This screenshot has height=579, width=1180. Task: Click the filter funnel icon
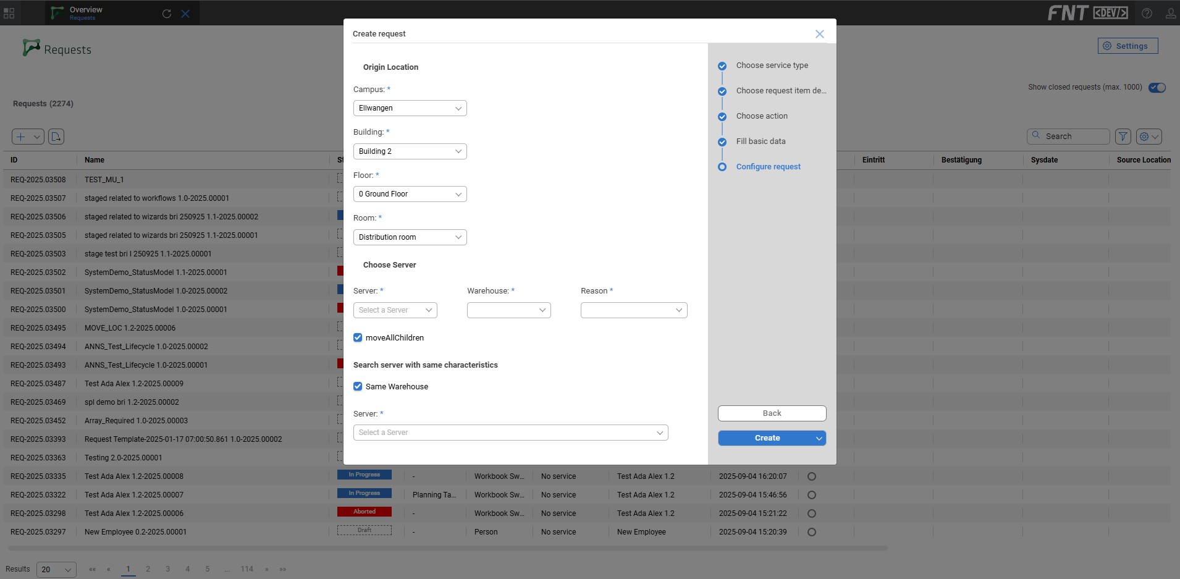click(x=1123, y=137)
